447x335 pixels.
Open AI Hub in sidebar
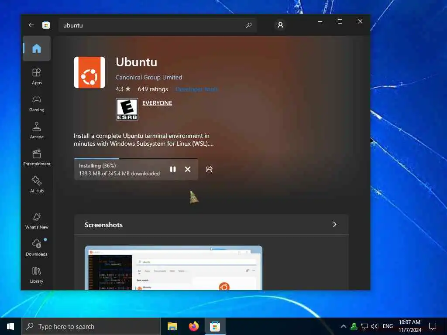tap(37, 185)
